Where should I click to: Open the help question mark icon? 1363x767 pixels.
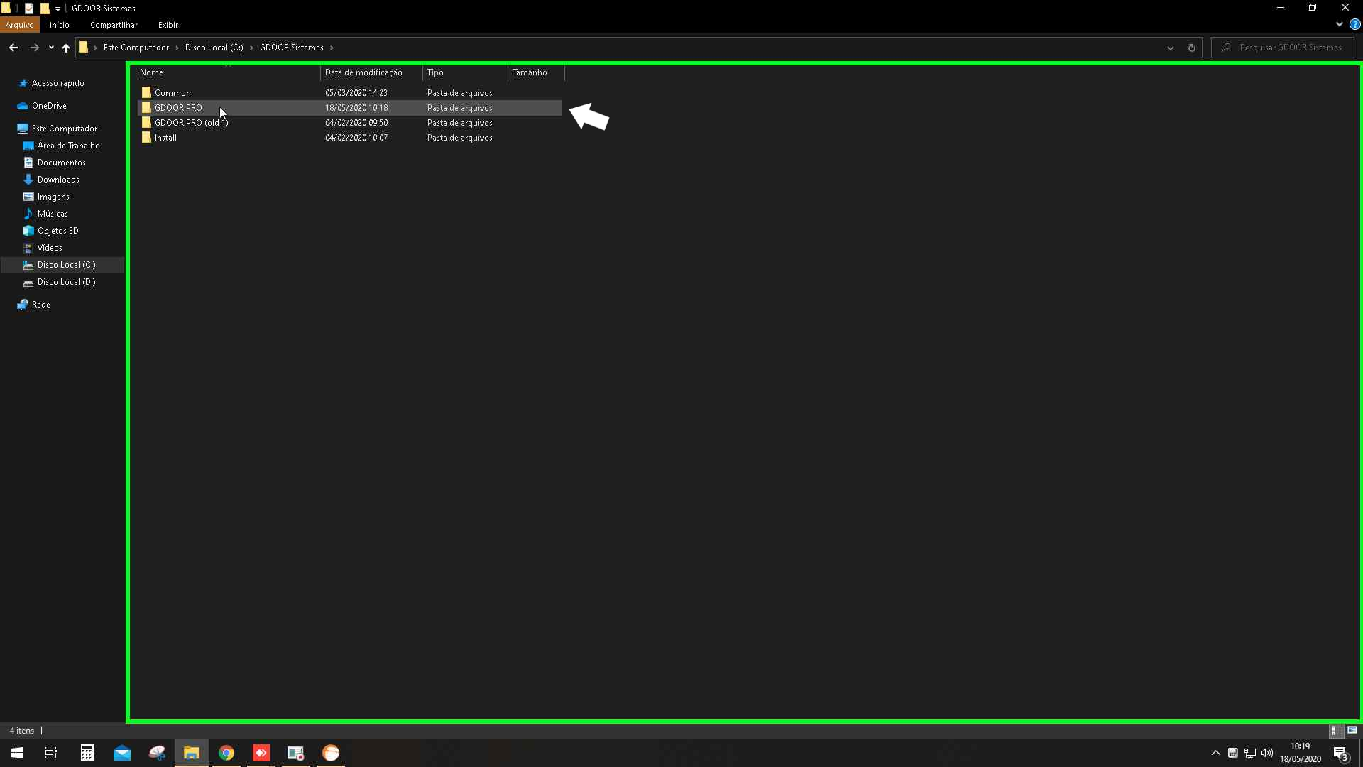(1354, 24)
